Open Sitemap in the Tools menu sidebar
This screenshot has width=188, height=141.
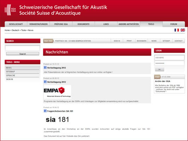[x=23, y=72]
